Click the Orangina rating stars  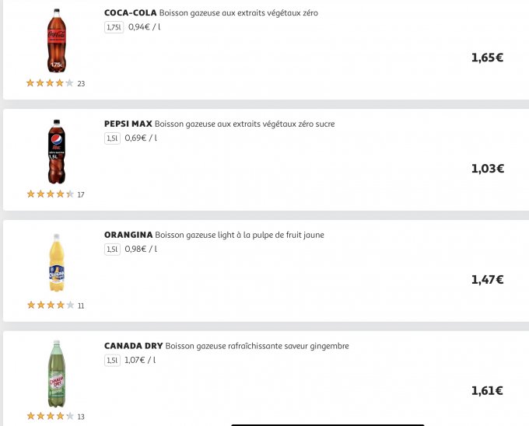coord(50,306)
